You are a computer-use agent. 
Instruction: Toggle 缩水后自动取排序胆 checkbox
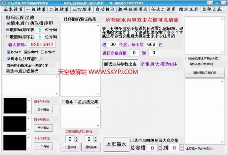click(x=8, y=23)
